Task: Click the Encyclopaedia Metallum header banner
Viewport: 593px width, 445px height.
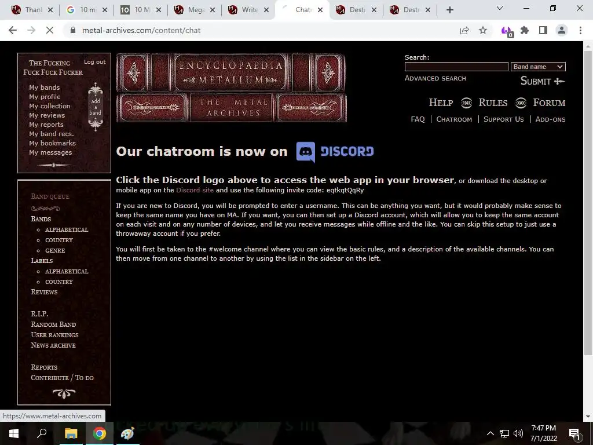Action: click(231, 87)
